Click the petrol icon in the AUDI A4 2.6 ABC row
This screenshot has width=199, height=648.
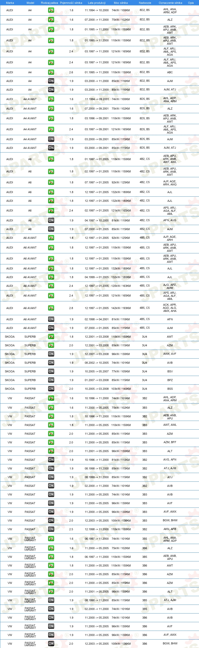[51, 72]
